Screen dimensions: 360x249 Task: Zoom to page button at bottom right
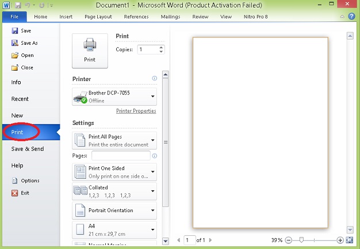pyautogui.click(x=350, y=240)
